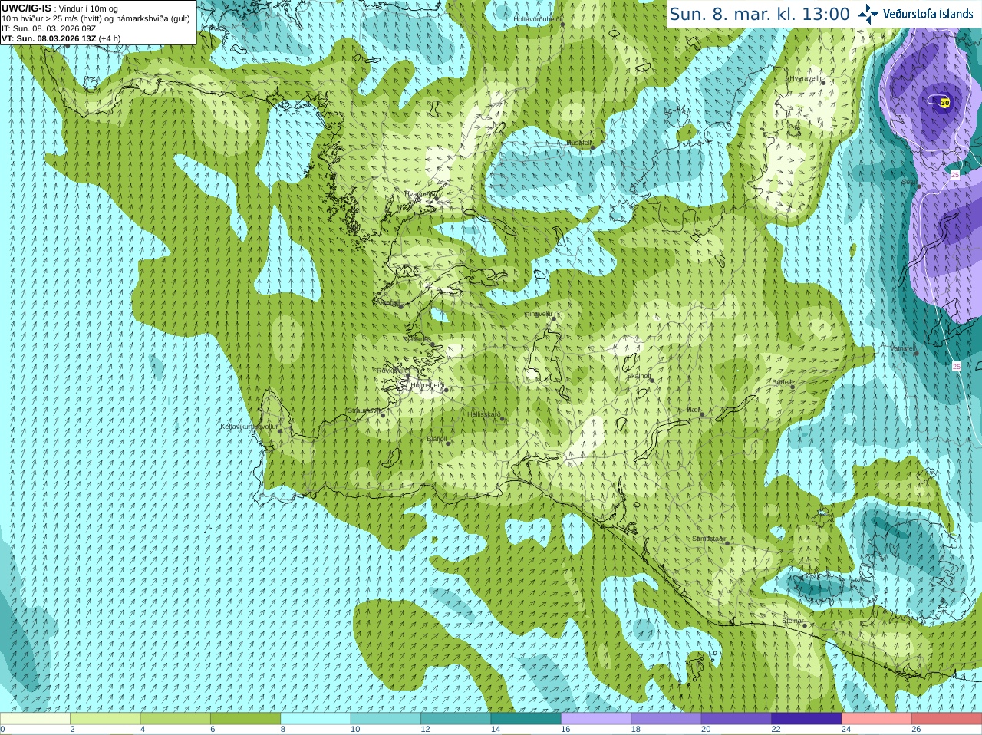Select the Skálholt station label
Image resolution: width=982 pixels, height=735 pixels.
tap(639, 376)
